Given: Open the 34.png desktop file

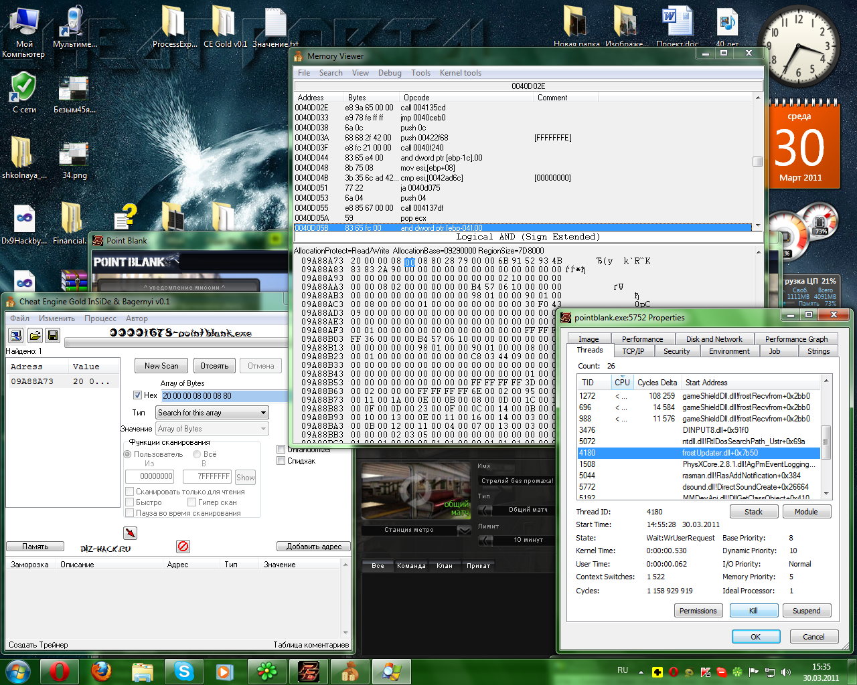Looking at the screenshot, I should [74, 159].
